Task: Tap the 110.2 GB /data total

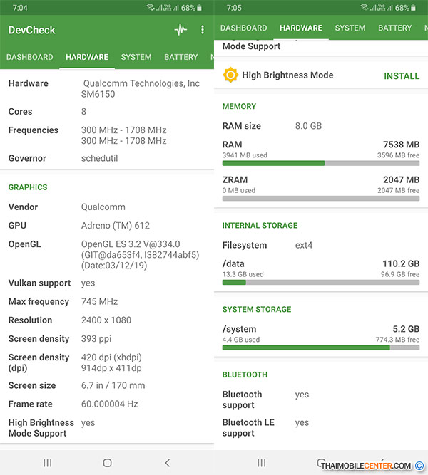Action: pyautogui.click(x=401, y=263)
